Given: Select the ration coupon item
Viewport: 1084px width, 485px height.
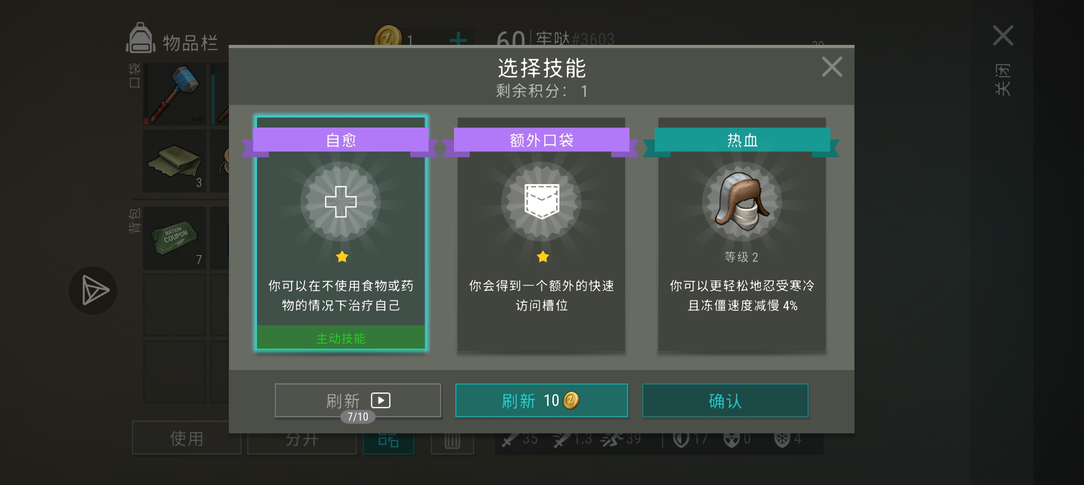Looking at the screenshot, I should coord(175,238).
